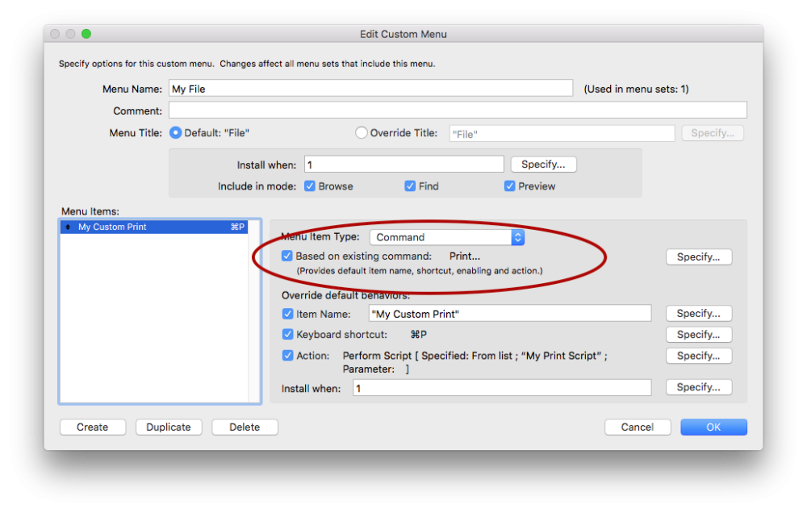Toggle the Keyboard shortcut override checkbox
This screenshot has width=807, height=513.
point(288,335)
